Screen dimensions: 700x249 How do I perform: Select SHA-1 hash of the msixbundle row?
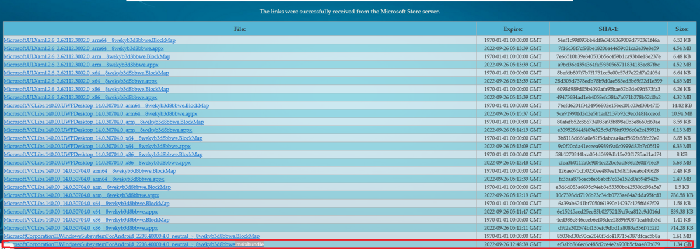coord(608,245)
